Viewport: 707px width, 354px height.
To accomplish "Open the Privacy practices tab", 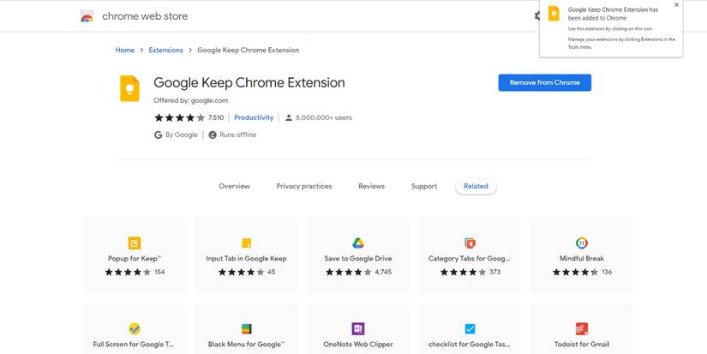I will 303,186.
